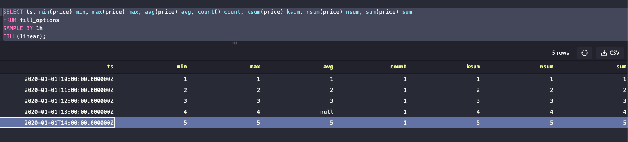Click nsum(price) function in query
Image resolution: width=628 pixels, height=142 pixels.
[325, 12]
